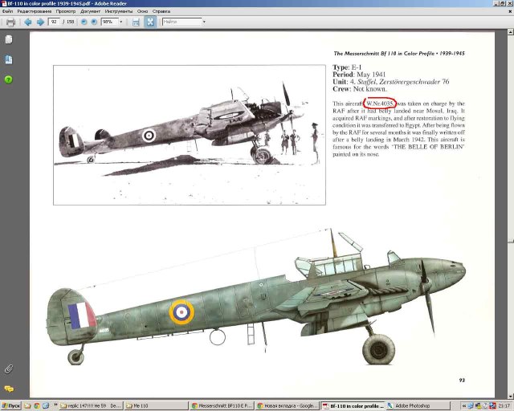Go to previous page arrow
This screenshot has height=411, width=514.
28,22
